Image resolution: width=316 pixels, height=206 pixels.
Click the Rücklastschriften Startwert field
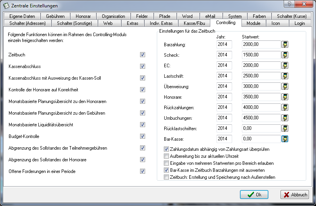261,128
